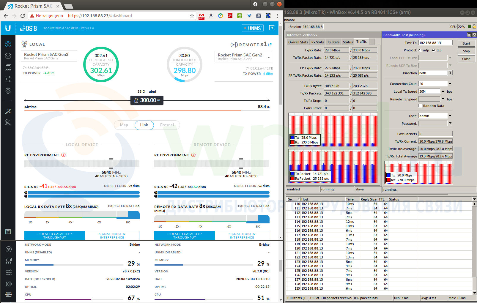Open the magic wand tools icon

tap(8, 111)
